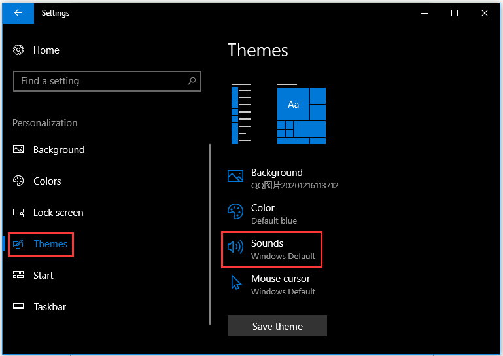The image size is (503, 356).
Task: Click the Taskbar icon in sidebar
Action: 18,306
